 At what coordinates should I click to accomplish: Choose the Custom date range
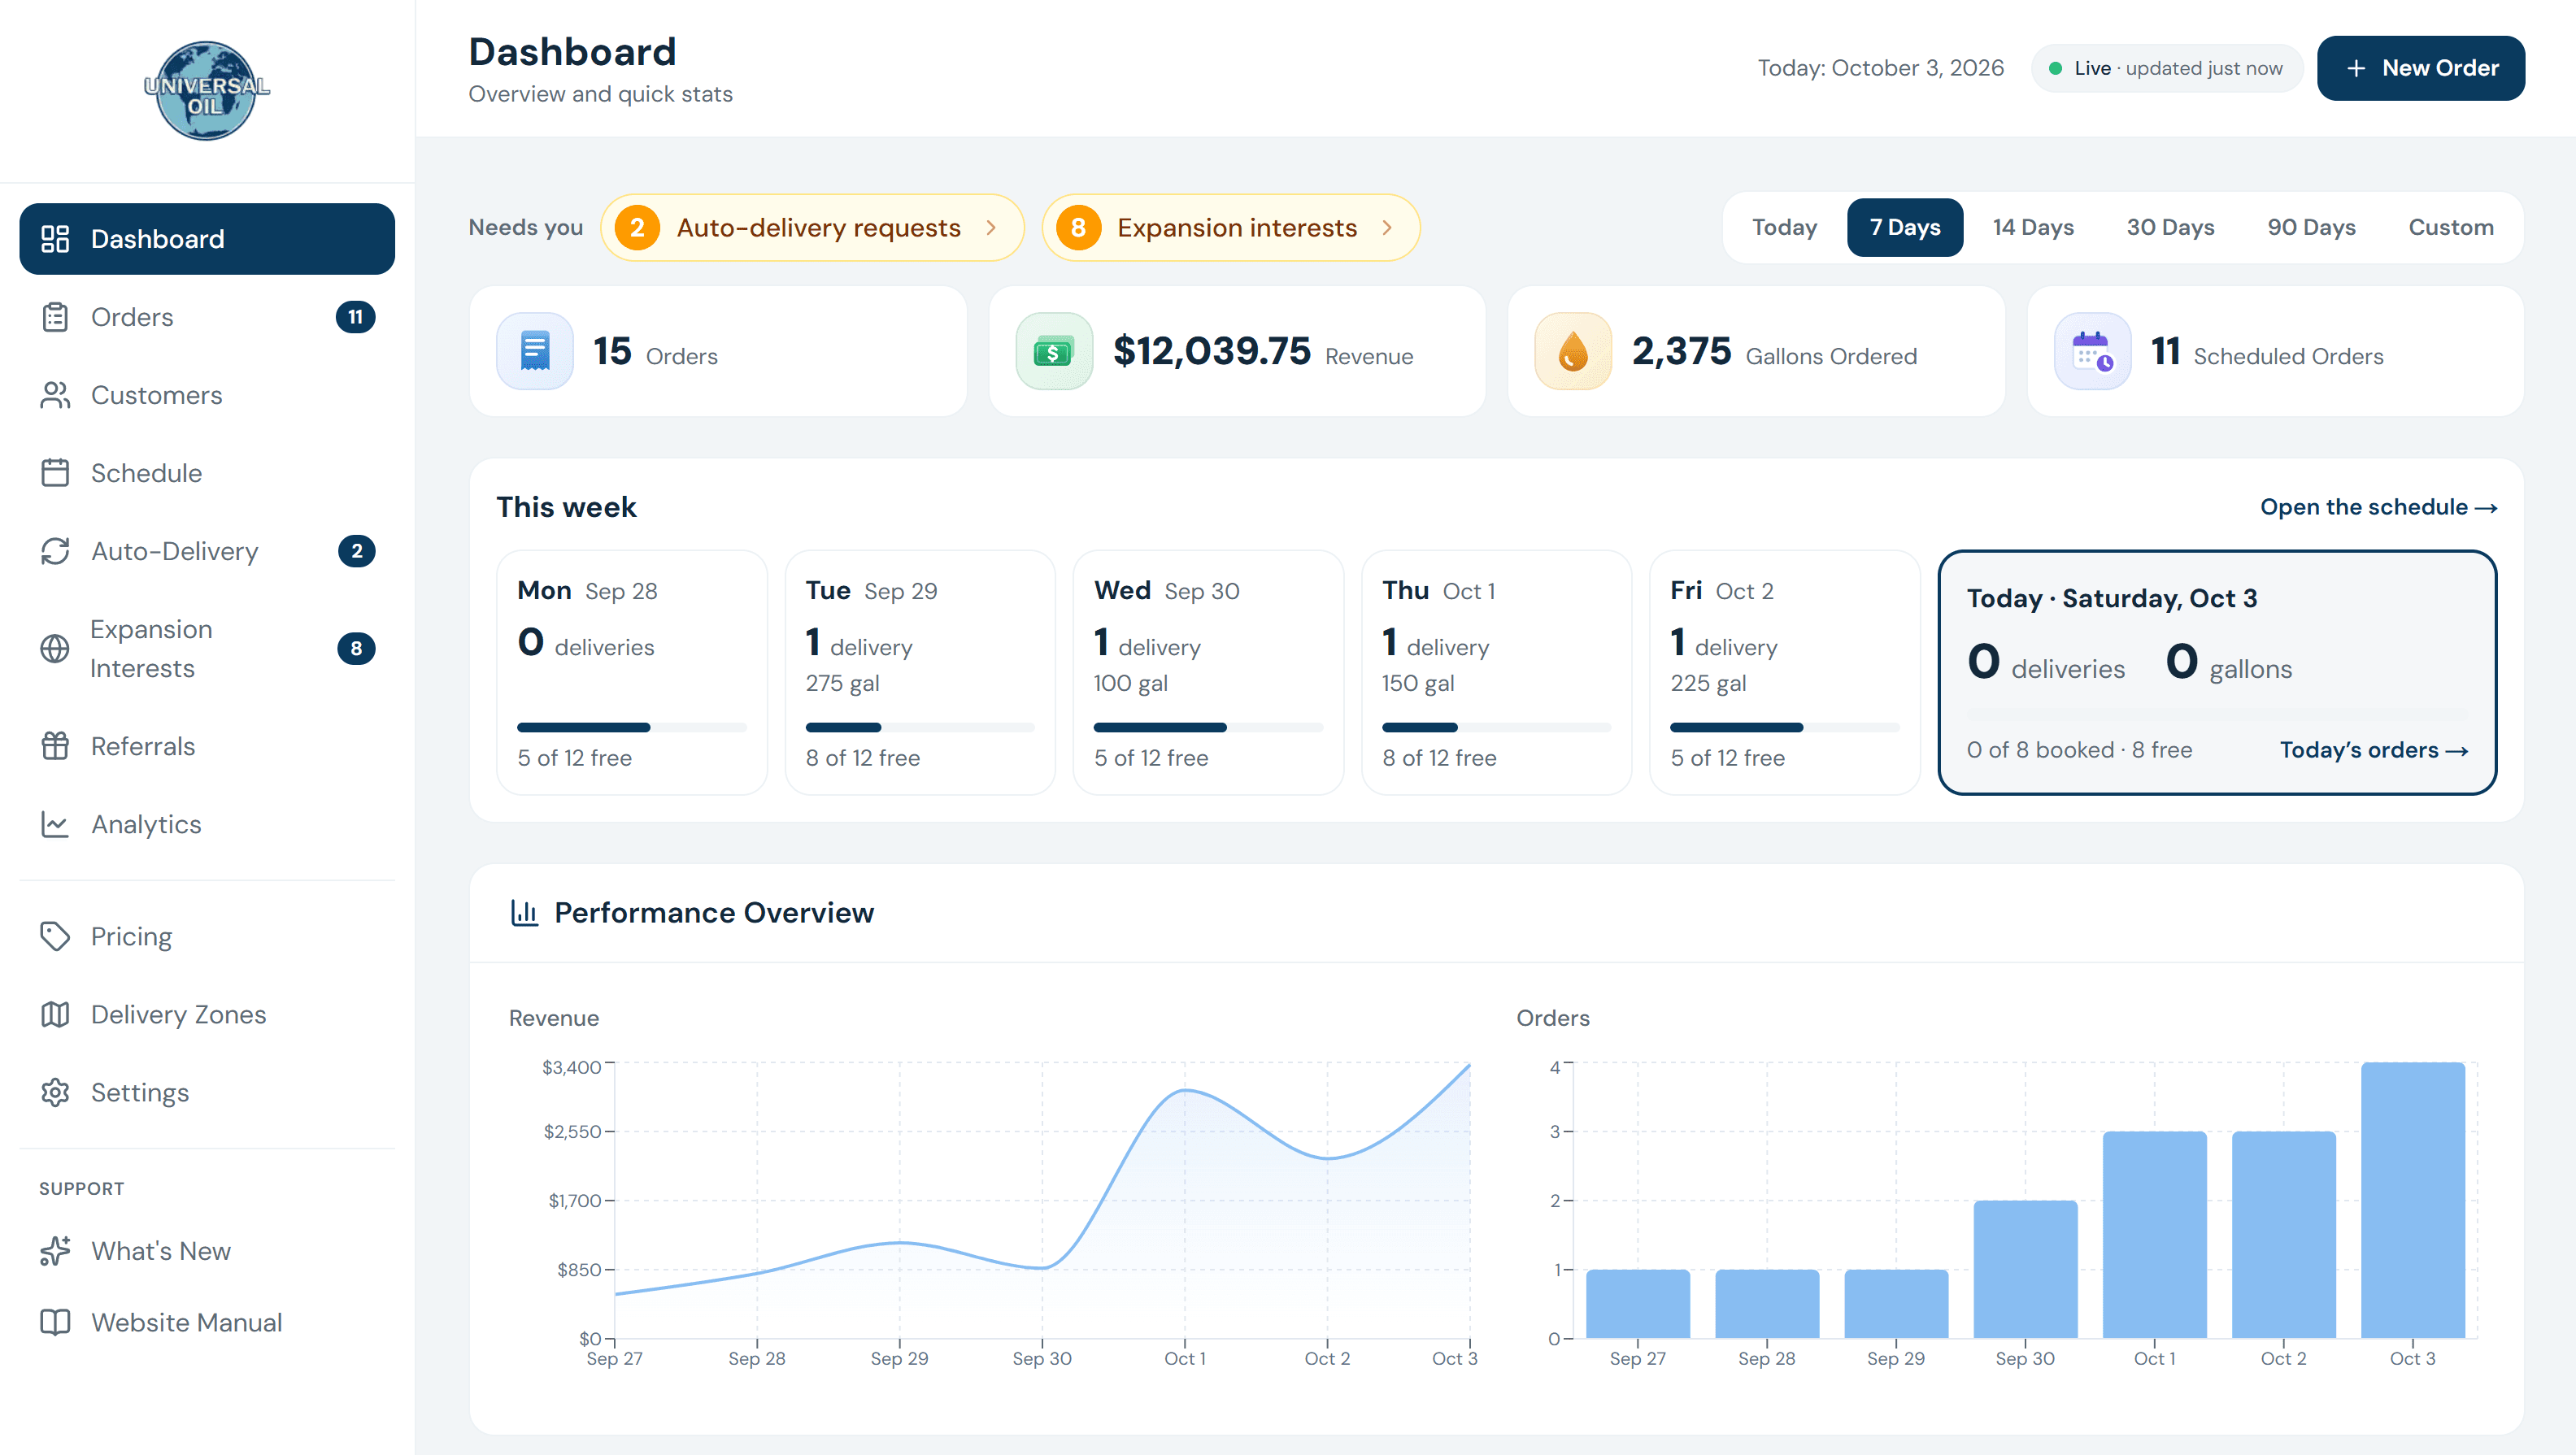point(2451,228)
